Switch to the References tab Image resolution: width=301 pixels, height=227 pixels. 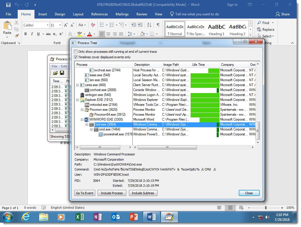point(99,14)
